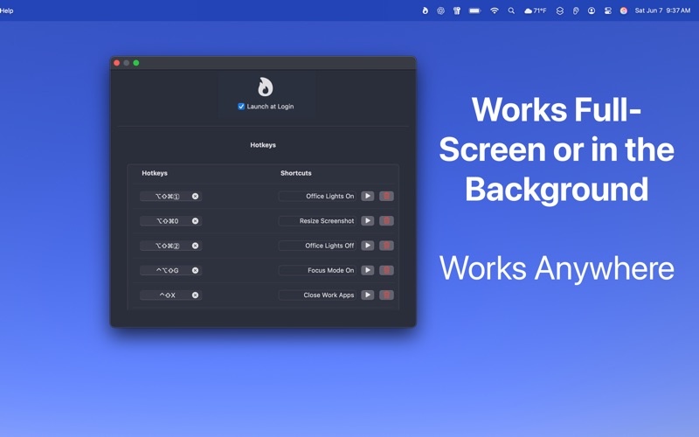This screenshot has height=437, width=699.
Task: Run the Office Lights Off shortcut
Action: 367,246
